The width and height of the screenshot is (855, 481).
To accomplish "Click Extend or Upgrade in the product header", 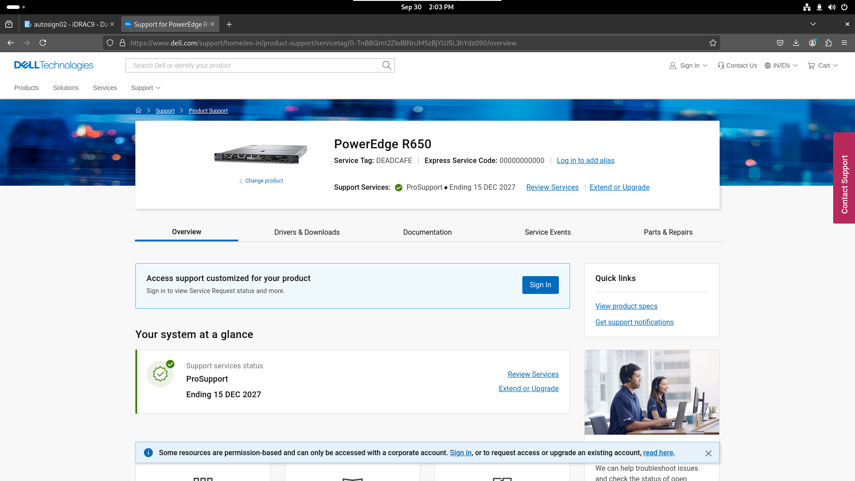I will (619, 187).
